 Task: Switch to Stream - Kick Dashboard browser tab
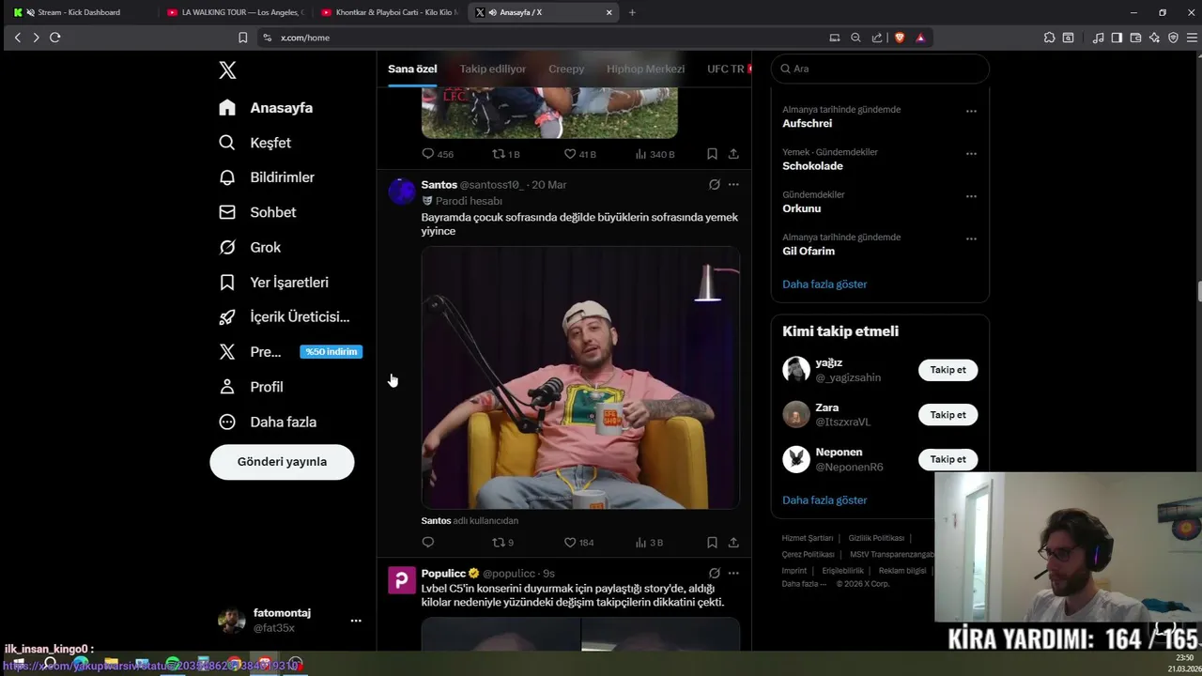click(79, 12)
